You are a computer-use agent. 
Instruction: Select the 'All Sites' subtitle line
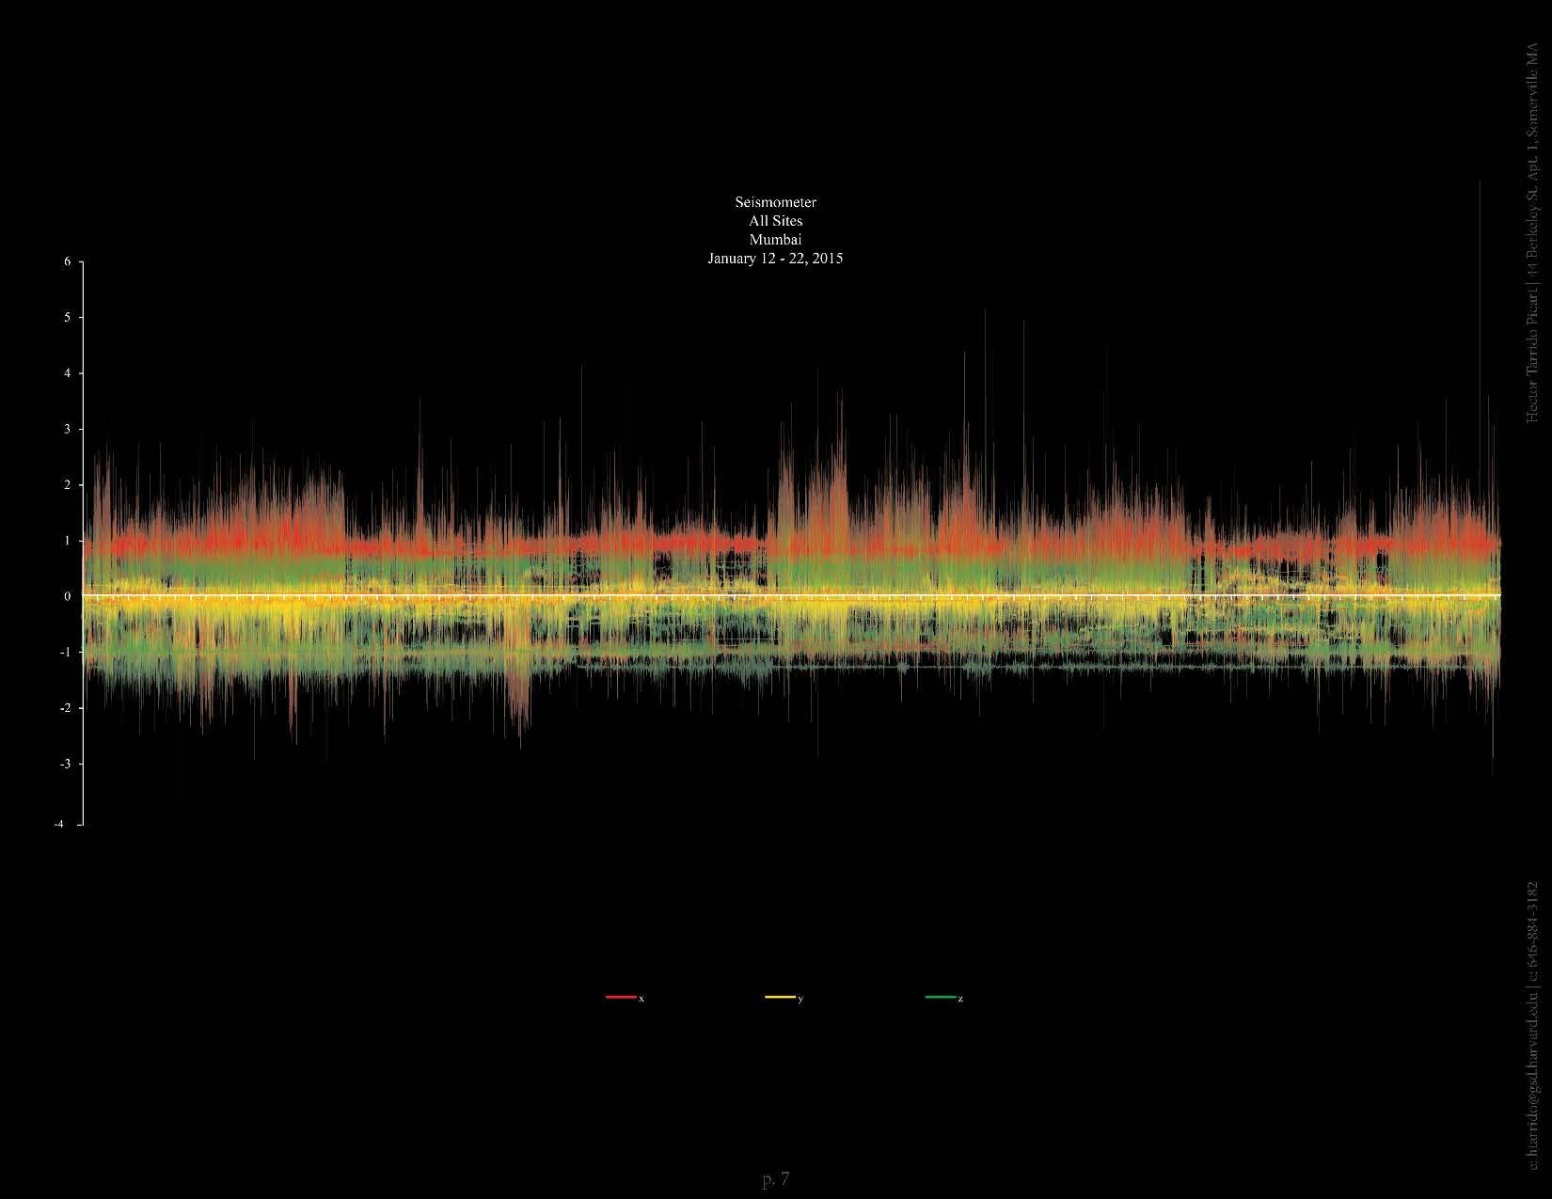tap(776, 221)
